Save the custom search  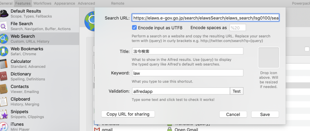pyautogui.click(x=265, y=114)
